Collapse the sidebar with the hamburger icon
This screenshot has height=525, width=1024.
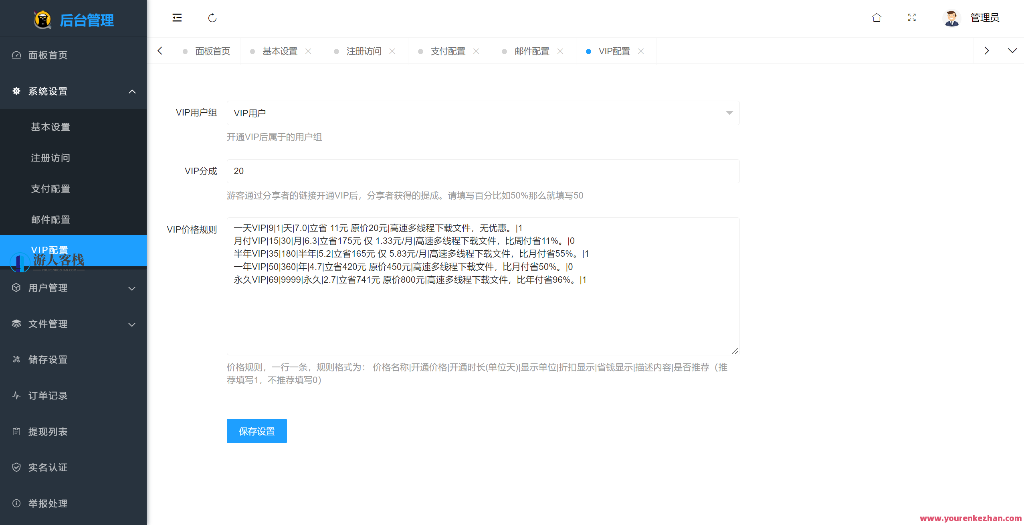coord(176,18)
